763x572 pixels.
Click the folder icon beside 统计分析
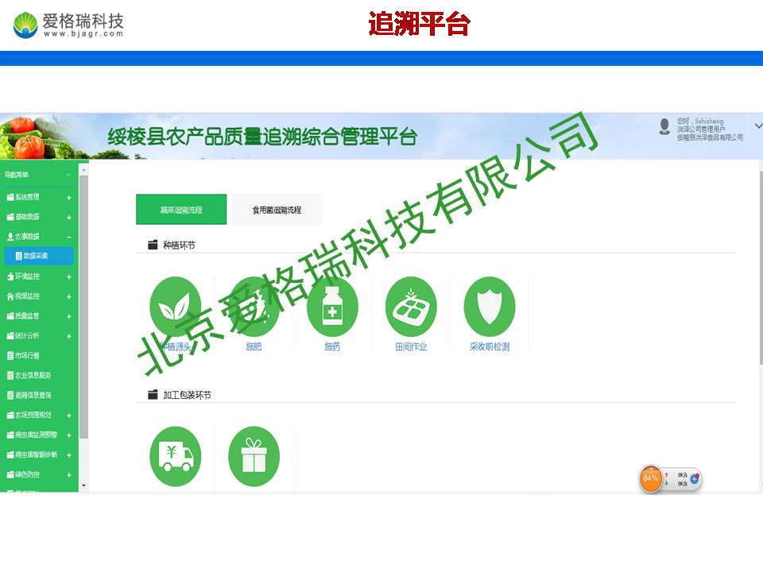coord(10,335)
